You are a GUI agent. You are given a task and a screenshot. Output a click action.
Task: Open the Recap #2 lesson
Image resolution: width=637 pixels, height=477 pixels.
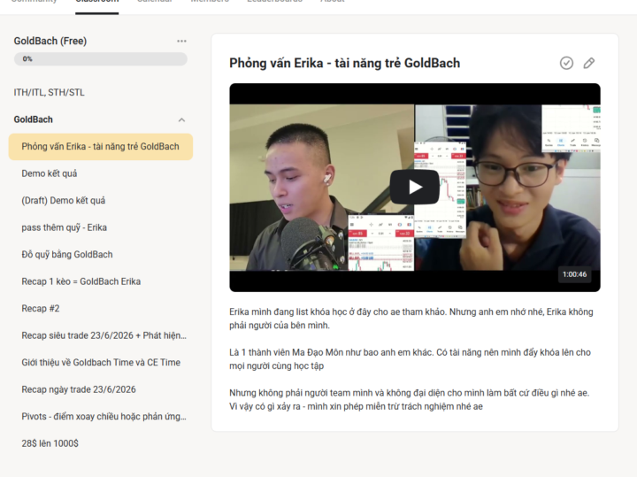[x=41, y=308]
